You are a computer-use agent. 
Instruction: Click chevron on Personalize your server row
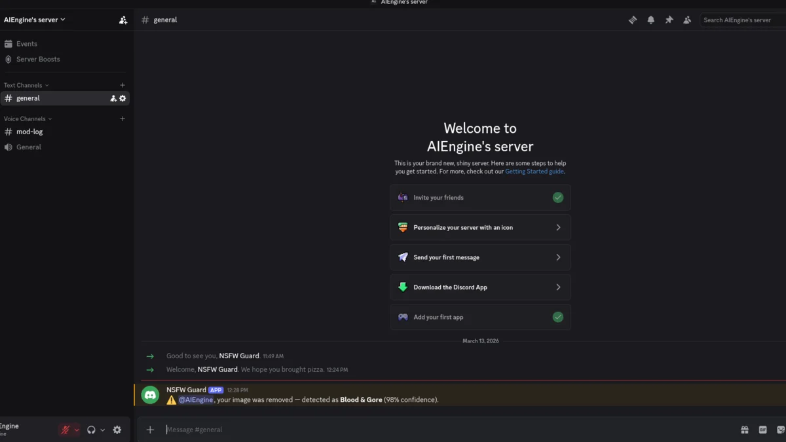tap(558, 227)
